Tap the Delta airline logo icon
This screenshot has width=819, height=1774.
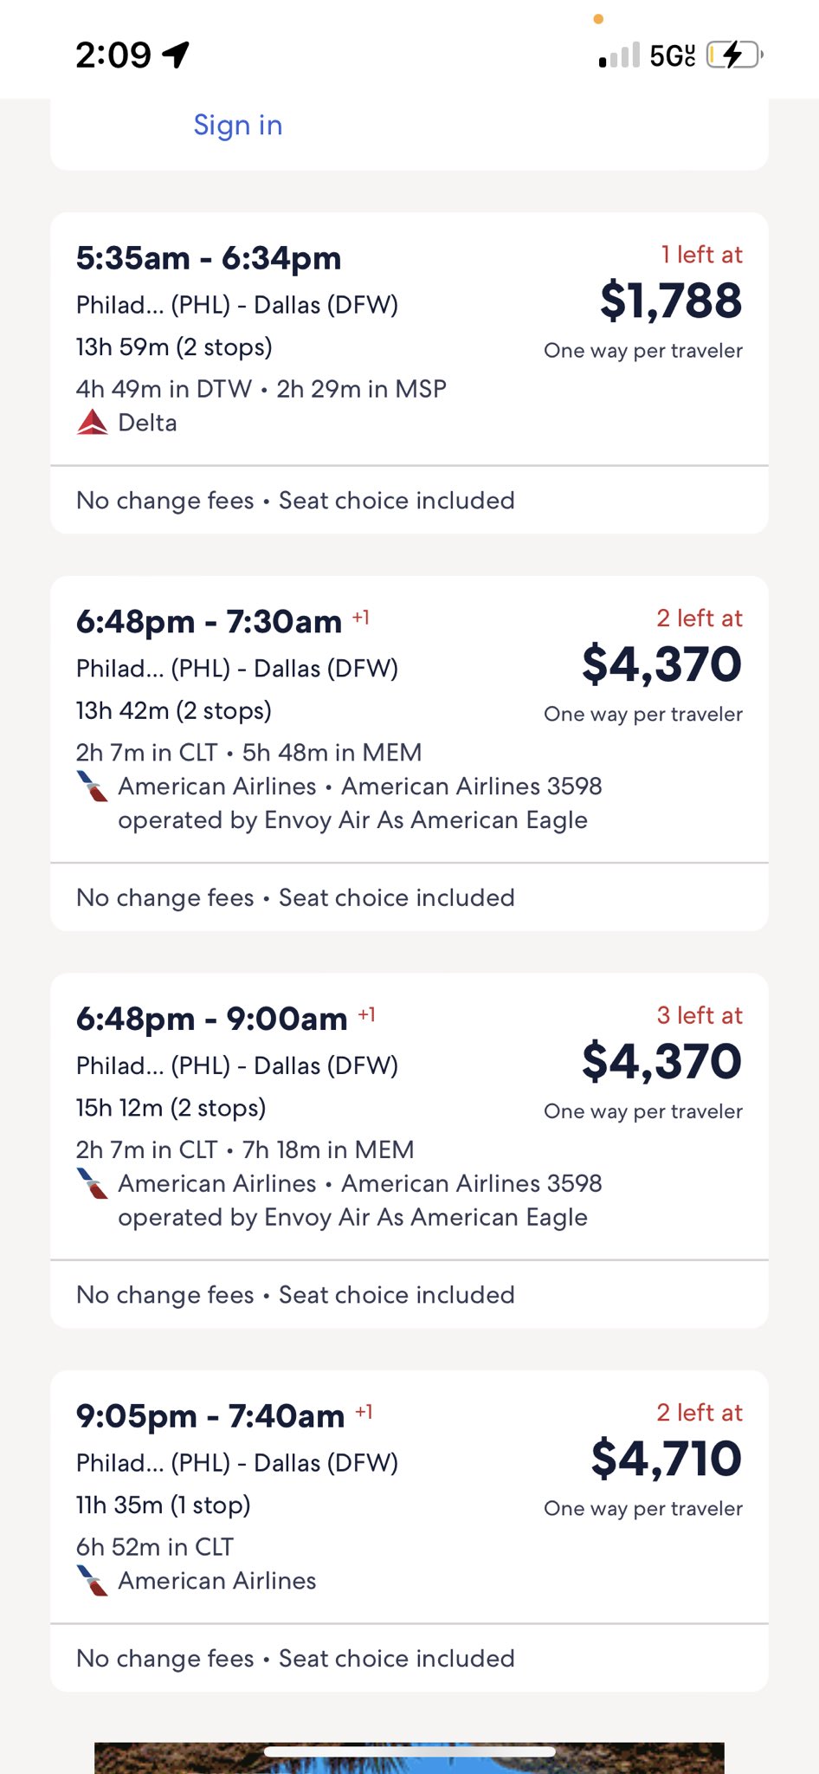(92, 423)
